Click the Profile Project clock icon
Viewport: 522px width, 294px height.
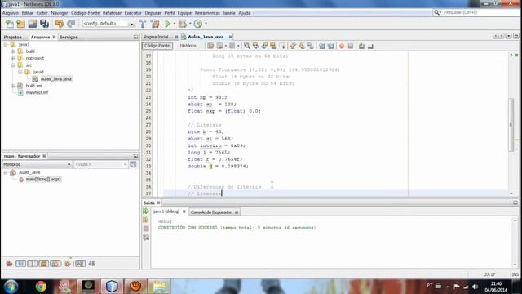pyautogui.click(x=198, y=24)
